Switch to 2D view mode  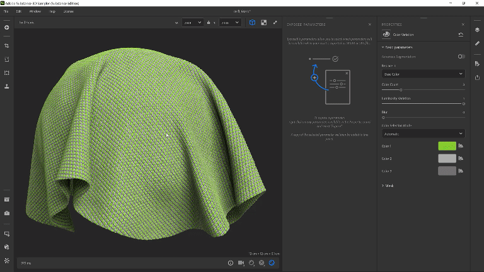[263, 23]
